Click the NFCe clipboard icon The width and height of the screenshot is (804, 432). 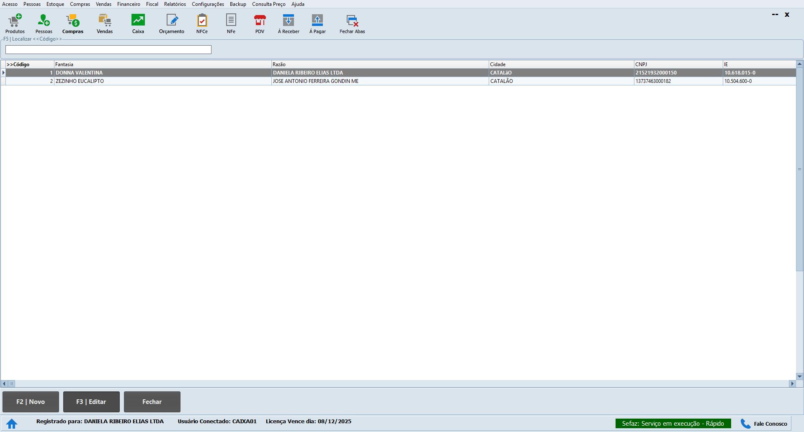pyautogui.click(x=202, y=23)
